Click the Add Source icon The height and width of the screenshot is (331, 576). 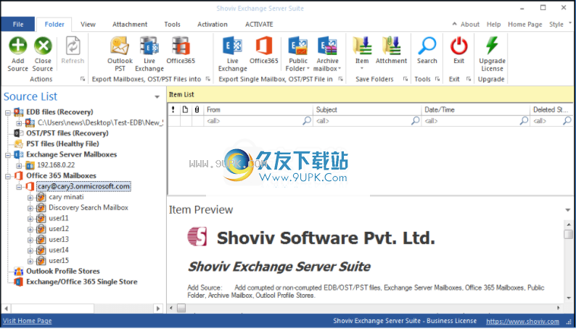tap(17, 46)
